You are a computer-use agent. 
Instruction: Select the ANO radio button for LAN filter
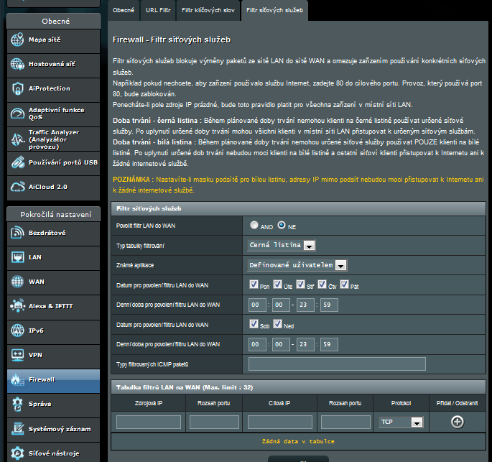[254, 226]
